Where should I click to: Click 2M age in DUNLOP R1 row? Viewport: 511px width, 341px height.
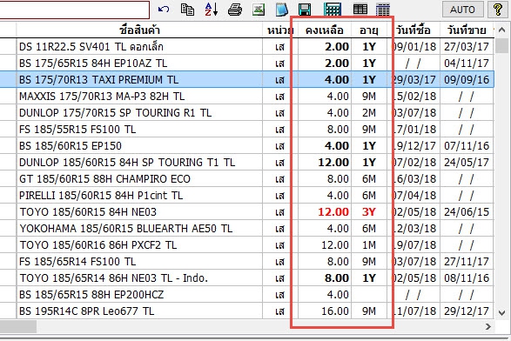[369, 113]
